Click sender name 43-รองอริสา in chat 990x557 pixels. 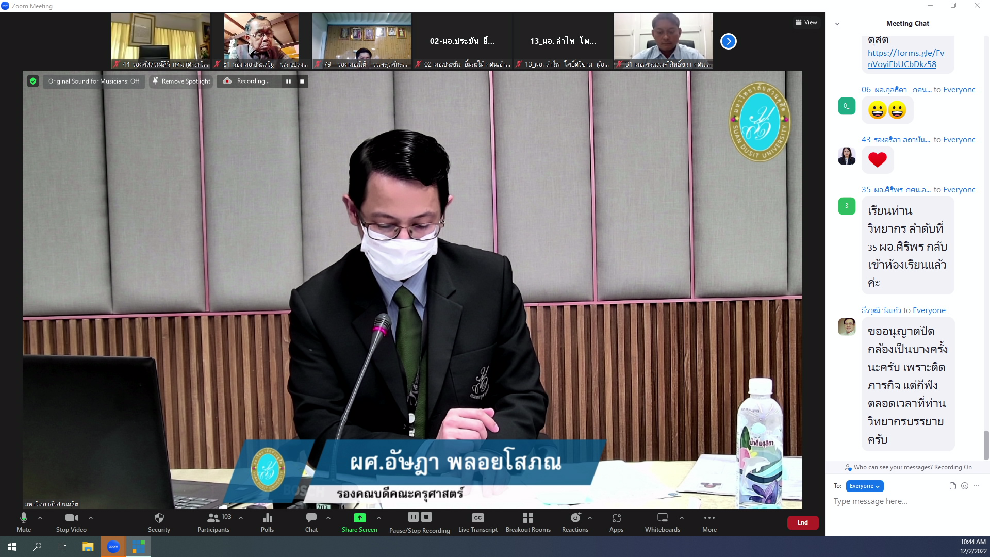click(x=896, y=140)
